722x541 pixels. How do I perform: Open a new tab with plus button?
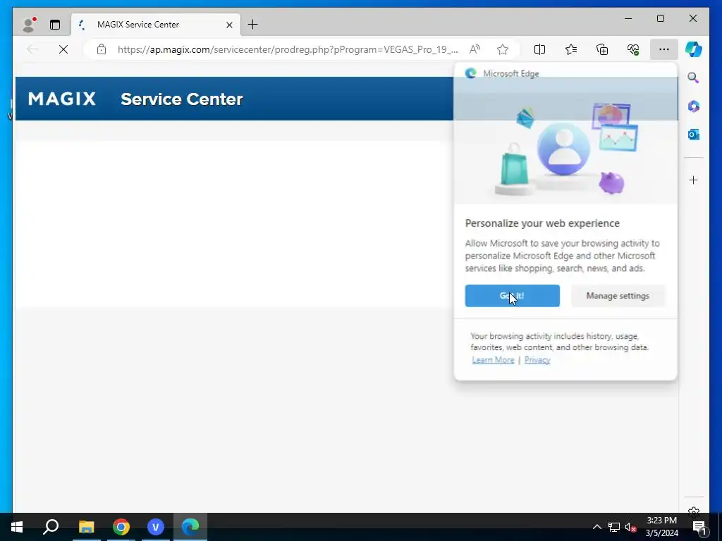point(253,25)
